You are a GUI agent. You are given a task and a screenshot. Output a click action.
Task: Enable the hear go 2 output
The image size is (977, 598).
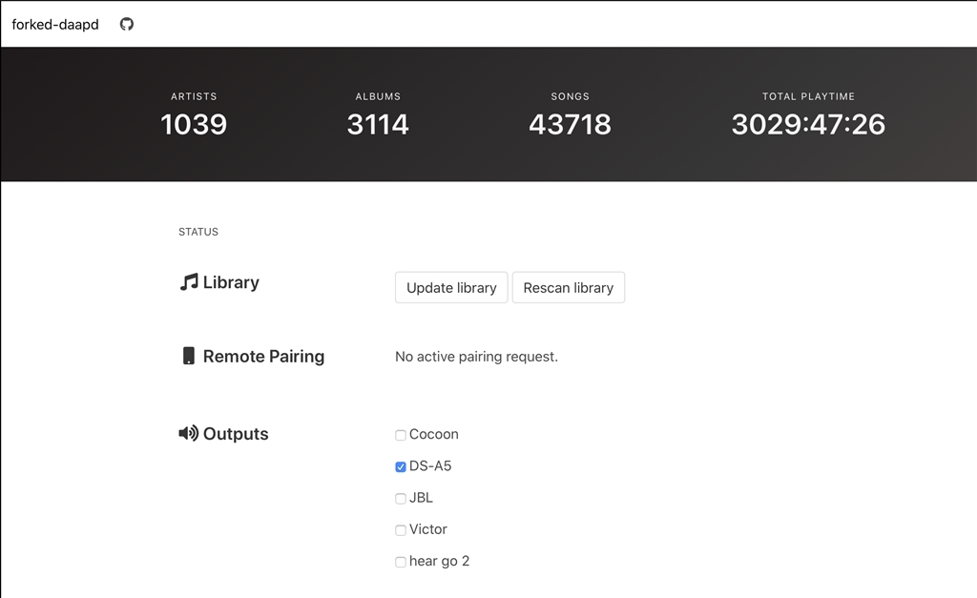pos(401,562)
